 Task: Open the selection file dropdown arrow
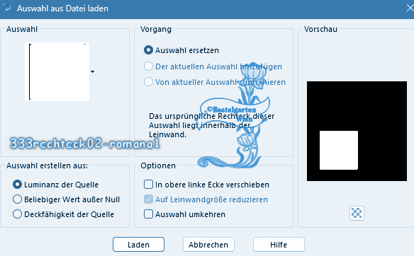click(x=92, y=71)
